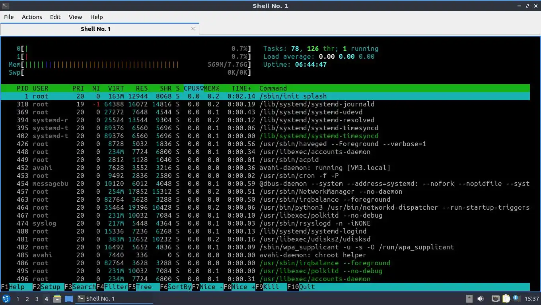Sort by the USER column header
Image resolution: width=541 pixels, height=305 pixels.
pyautogui.click(x=41, y=88)
